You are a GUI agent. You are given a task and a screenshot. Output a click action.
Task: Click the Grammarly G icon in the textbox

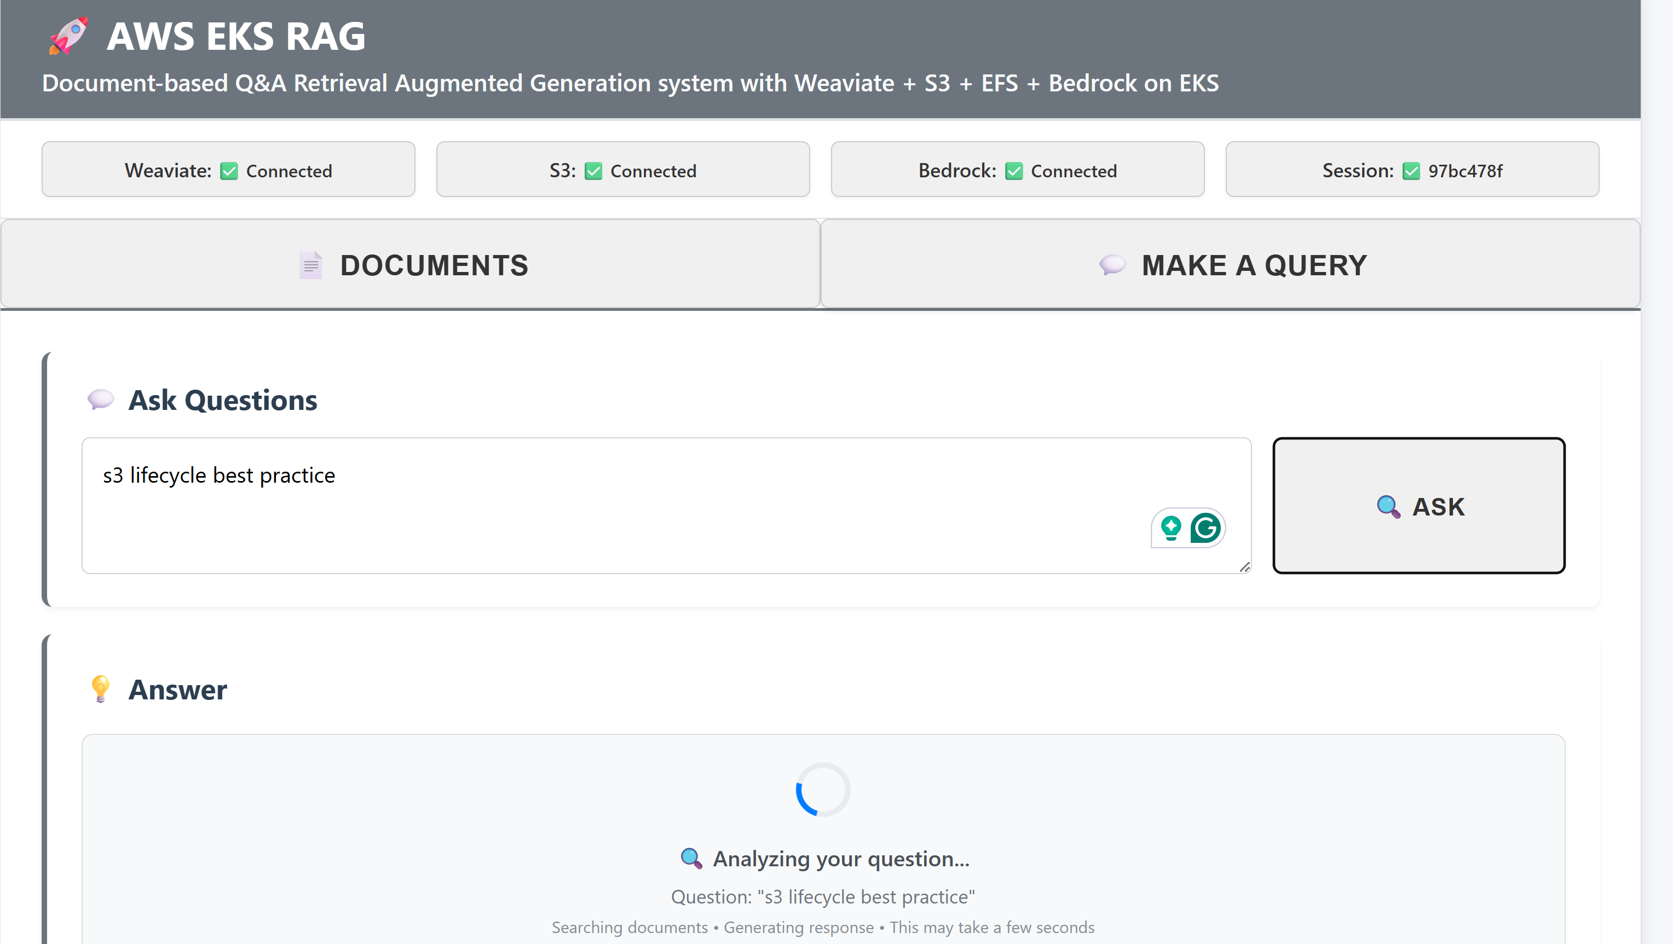[1205, 528]
